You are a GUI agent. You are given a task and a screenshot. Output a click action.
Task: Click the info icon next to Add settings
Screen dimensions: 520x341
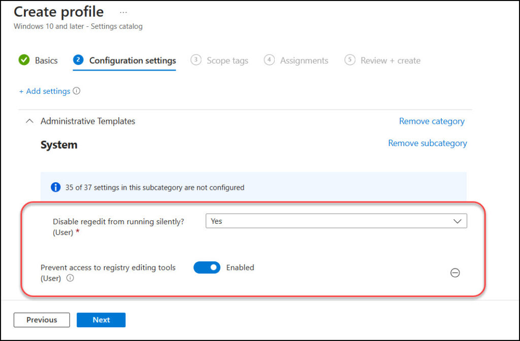pos(77,91)
